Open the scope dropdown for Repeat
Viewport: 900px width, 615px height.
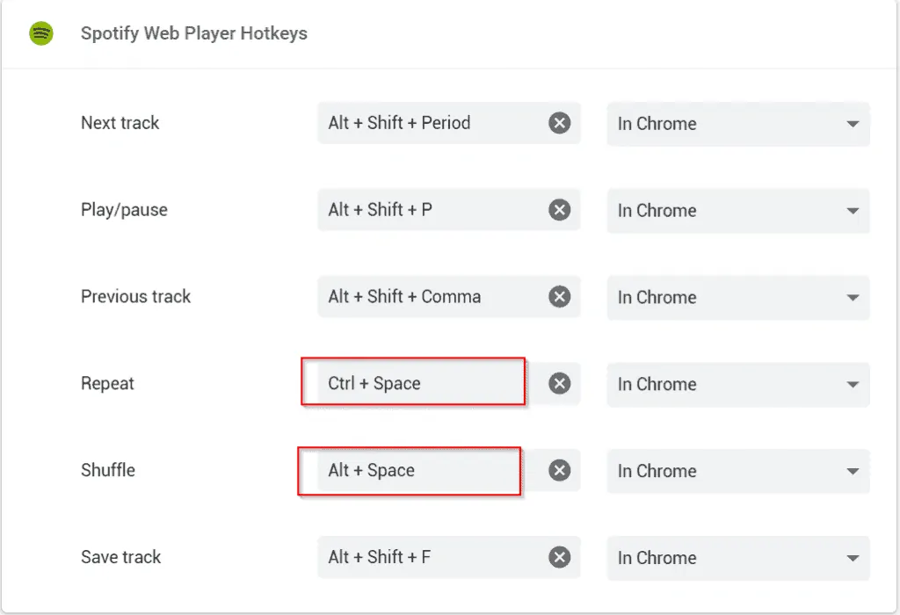click(x=738, y=385)
